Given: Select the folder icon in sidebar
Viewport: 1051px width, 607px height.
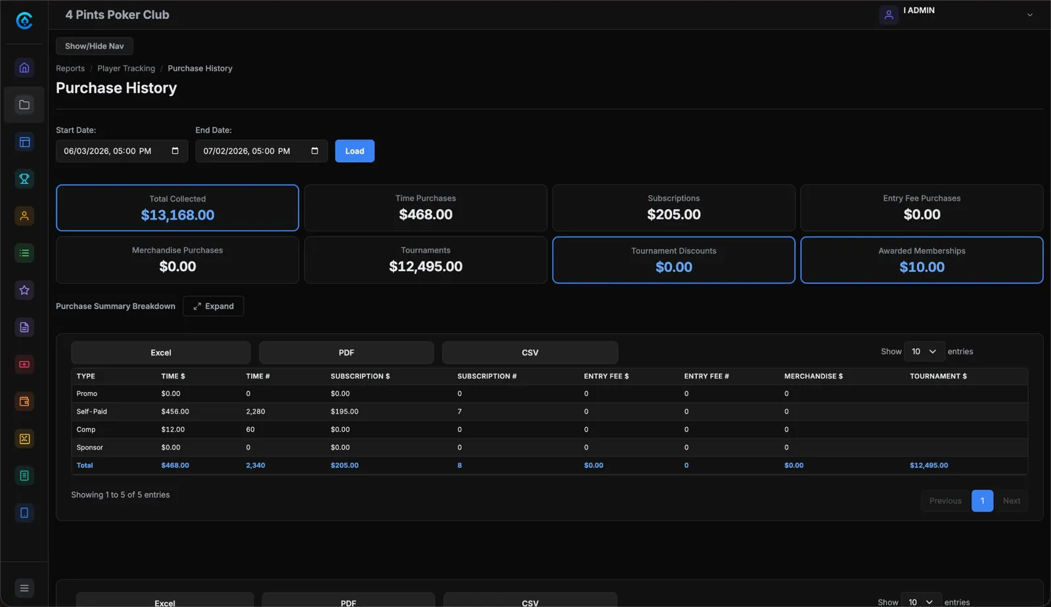Looking at the screenshot, I should (x=24, y=104).
